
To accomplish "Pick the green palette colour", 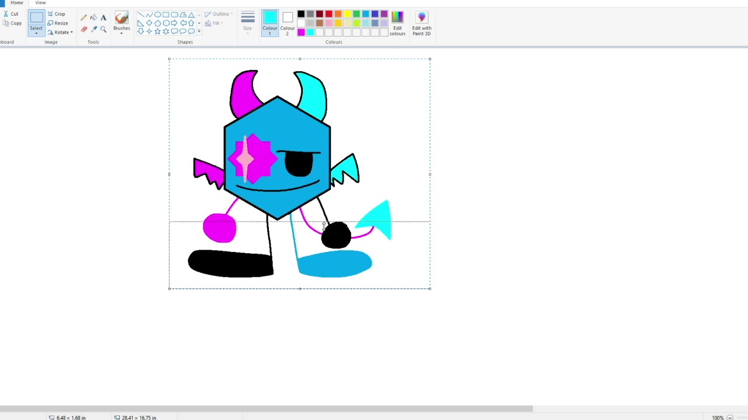I will pos(356,14).
